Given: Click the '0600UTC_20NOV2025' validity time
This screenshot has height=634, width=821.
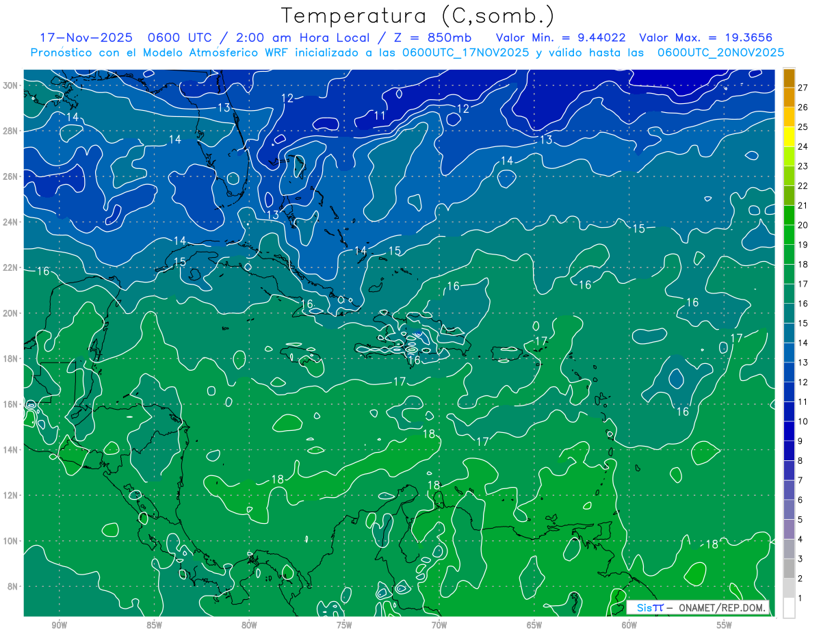Looking at the screenshot, I should (720, 53).
